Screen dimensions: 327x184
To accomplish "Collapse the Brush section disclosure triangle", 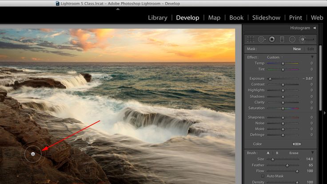I will coord(312,153).
